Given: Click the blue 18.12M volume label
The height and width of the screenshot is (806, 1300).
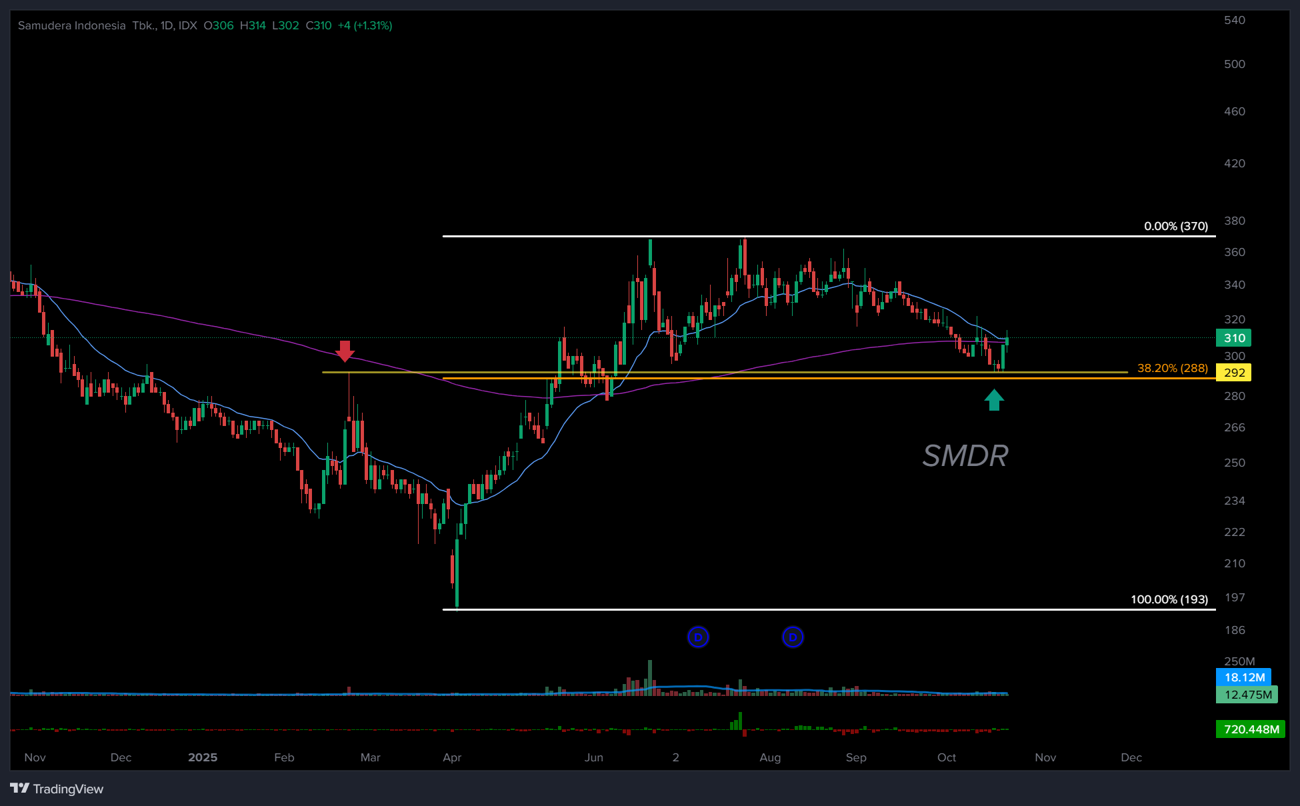Looking at the screenshot, I should click(1244, 677).
